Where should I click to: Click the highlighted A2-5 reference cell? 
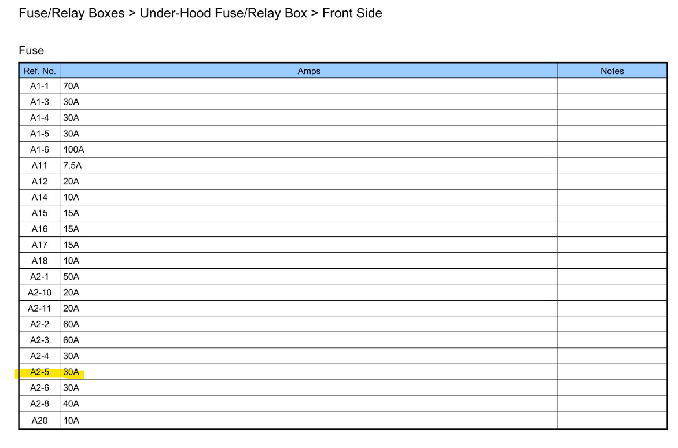(39, 372)
